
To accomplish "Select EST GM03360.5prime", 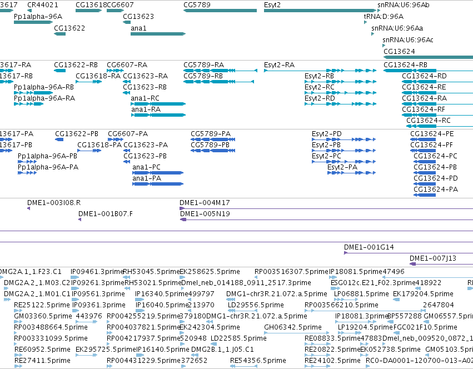I will [43, 317].
